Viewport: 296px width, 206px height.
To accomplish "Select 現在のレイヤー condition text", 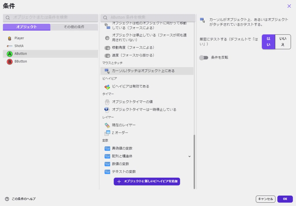I will pyautogui.click(x=124, y=125).
